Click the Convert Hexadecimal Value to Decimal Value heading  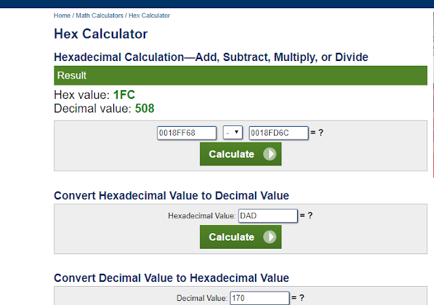[172, 196]
